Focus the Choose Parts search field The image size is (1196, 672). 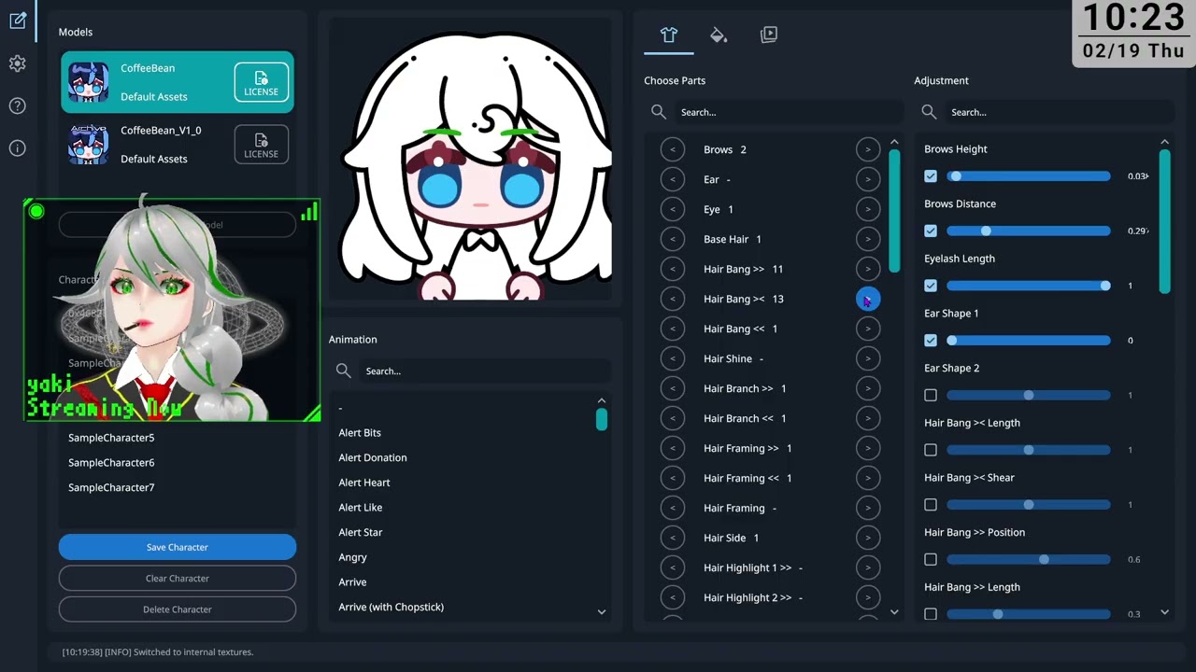790,112
